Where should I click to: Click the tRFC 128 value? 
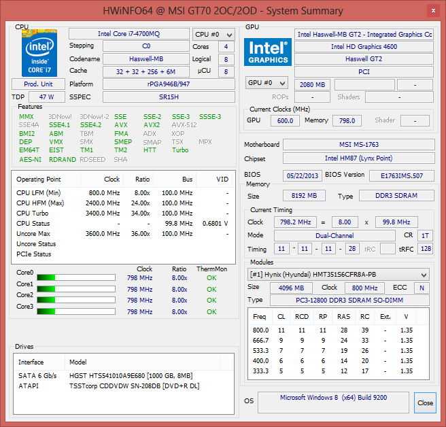[x=426, y=249]
